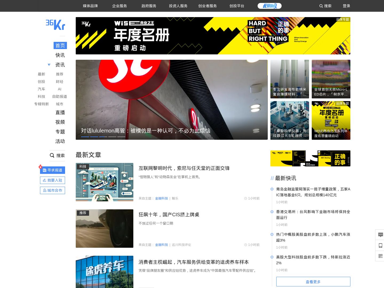Viewport: 384px width, 288px height.
Task: Select fifth carousel indicator dash
Action: click(x=121, y=137)
